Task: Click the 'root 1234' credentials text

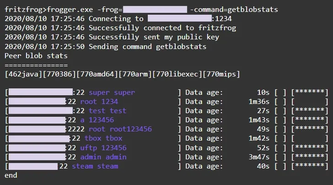Action: [99, 102]
